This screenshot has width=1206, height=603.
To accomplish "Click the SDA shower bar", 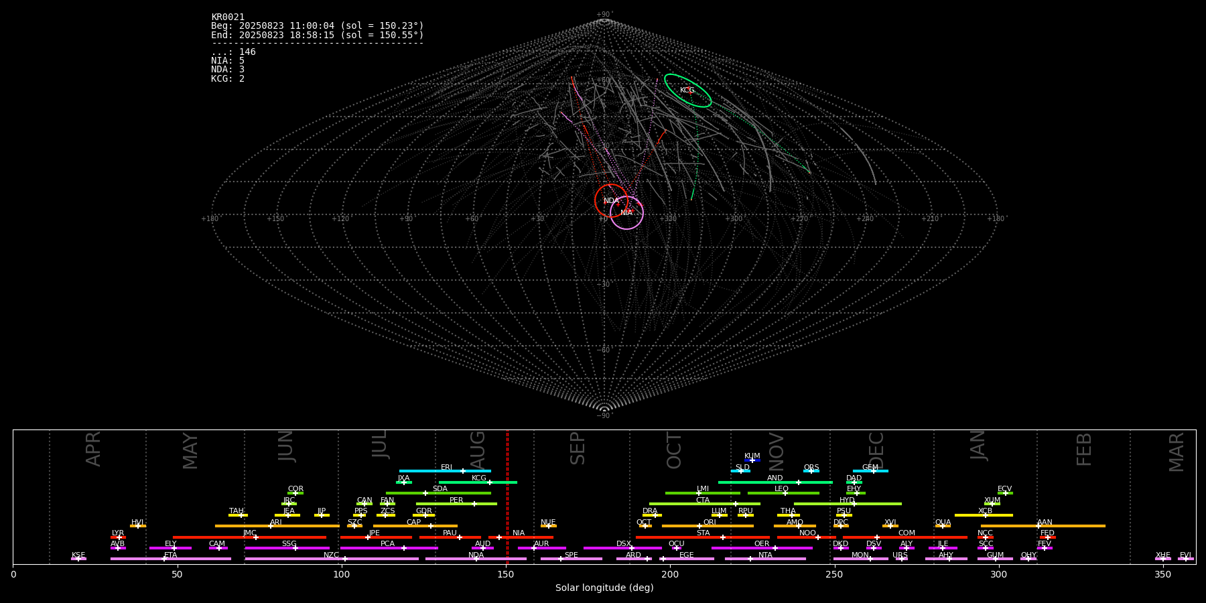I will 438,493.
